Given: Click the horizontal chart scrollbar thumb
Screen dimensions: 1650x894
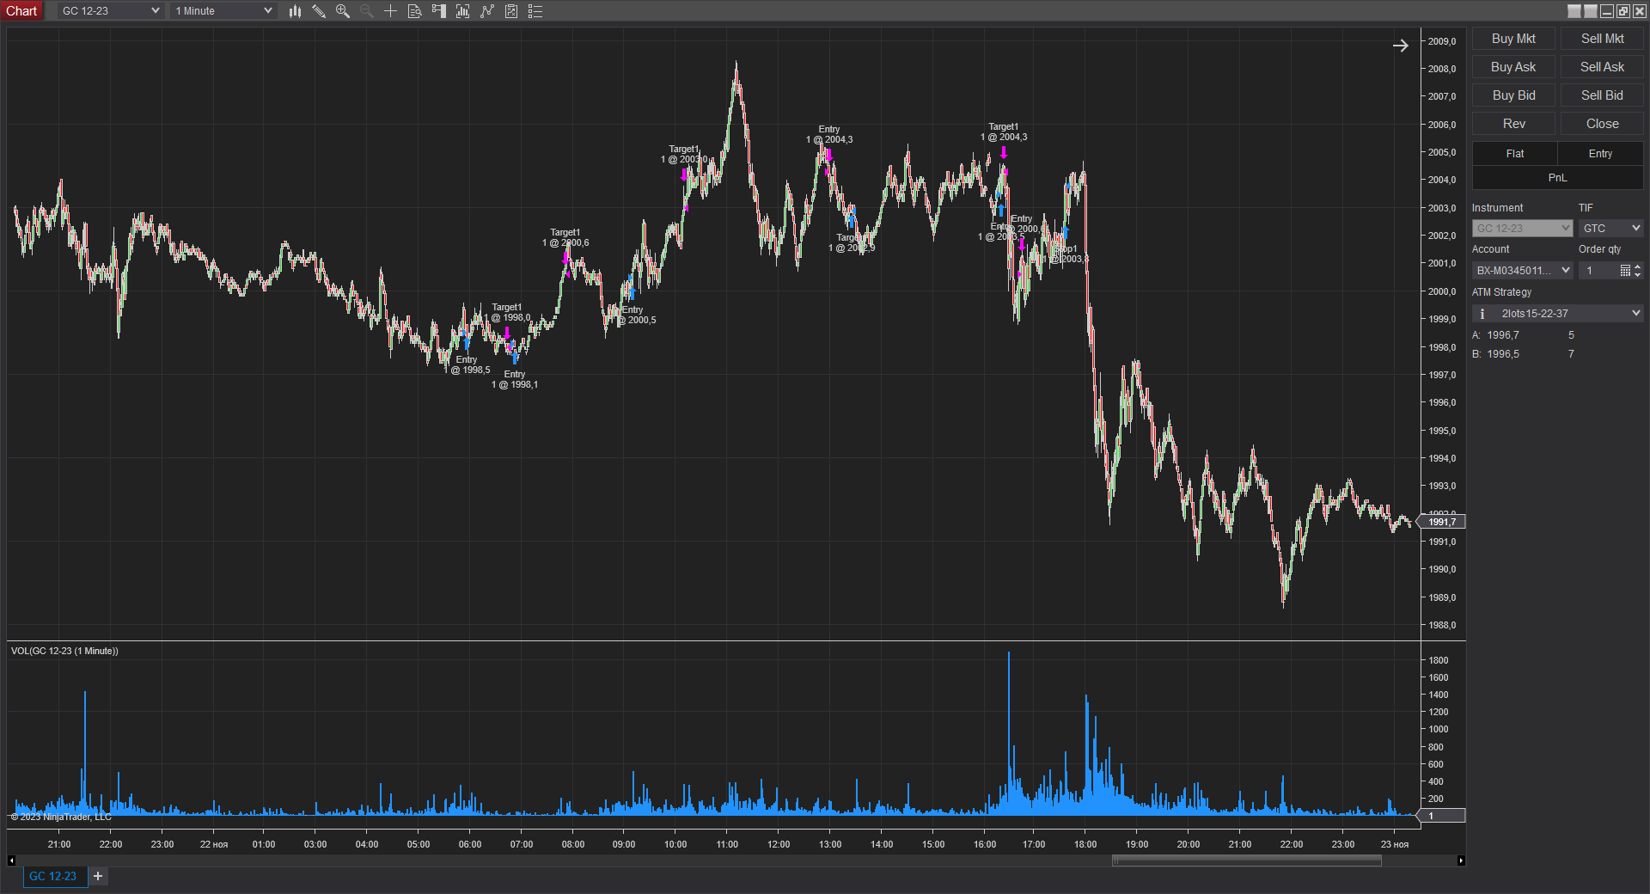Looking at the screenshot, I should pyautogui.click(x=1246, y=860).
